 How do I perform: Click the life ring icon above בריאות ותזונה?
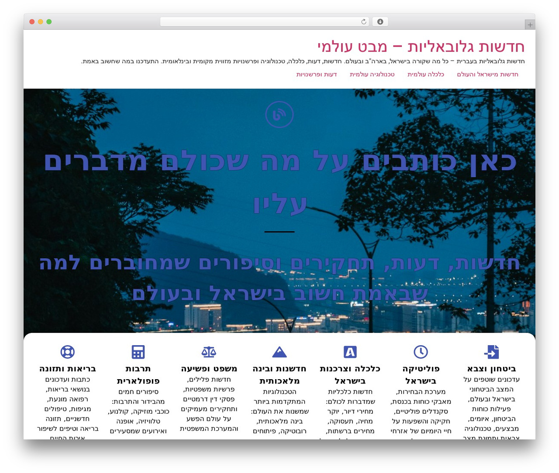click(x=68, y=352)
